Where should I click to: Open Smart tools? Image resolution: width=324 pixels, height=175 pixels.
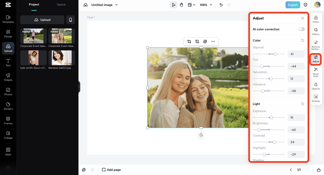(x=316, y=72)
